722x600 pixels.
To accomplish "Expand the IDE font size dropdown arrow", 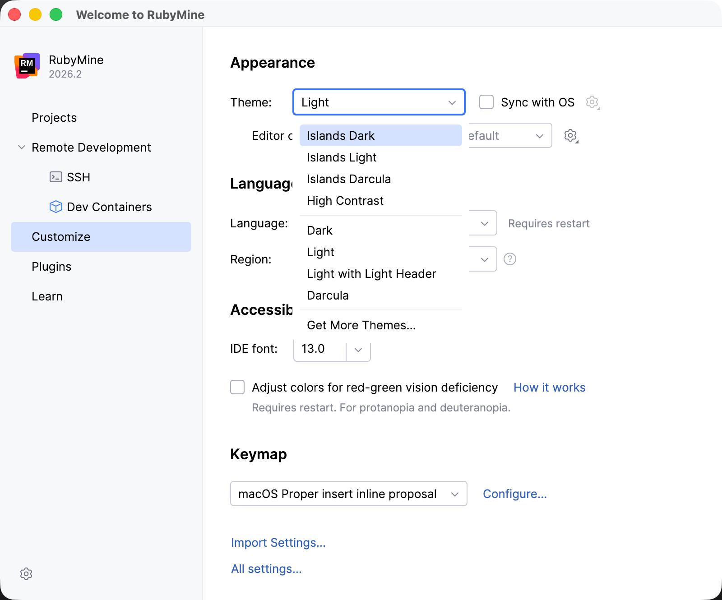I will (358, 349).
